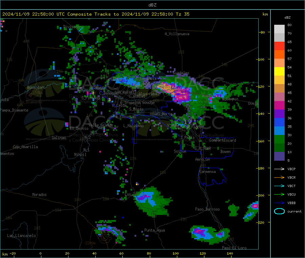Click the 'Cda_Amarilla' place label
This screenshot has width=305, height=258.
point(25,147)
